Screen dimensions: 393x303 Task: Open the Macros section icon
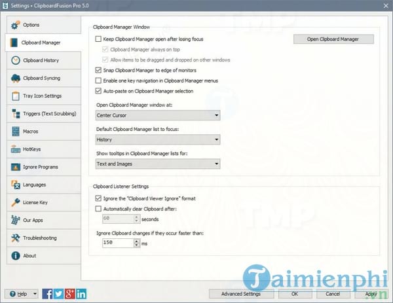pos(14,132)
